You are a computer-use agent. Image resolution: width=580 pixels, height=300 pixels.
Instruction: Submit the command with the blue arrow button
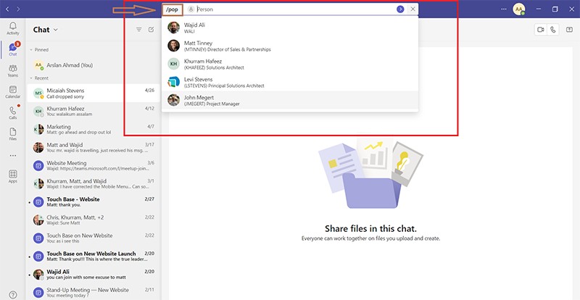click(400, 9)
